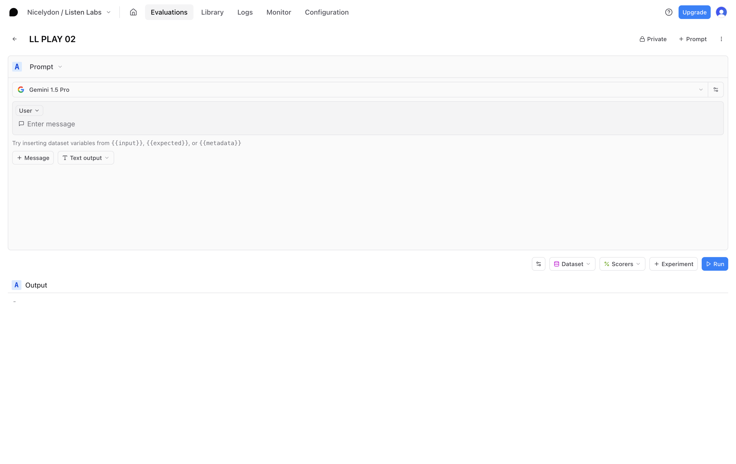Expand the Prompt type dropdown
The image size is (736, 464).
pyautogui.click(x=46, y=67)
